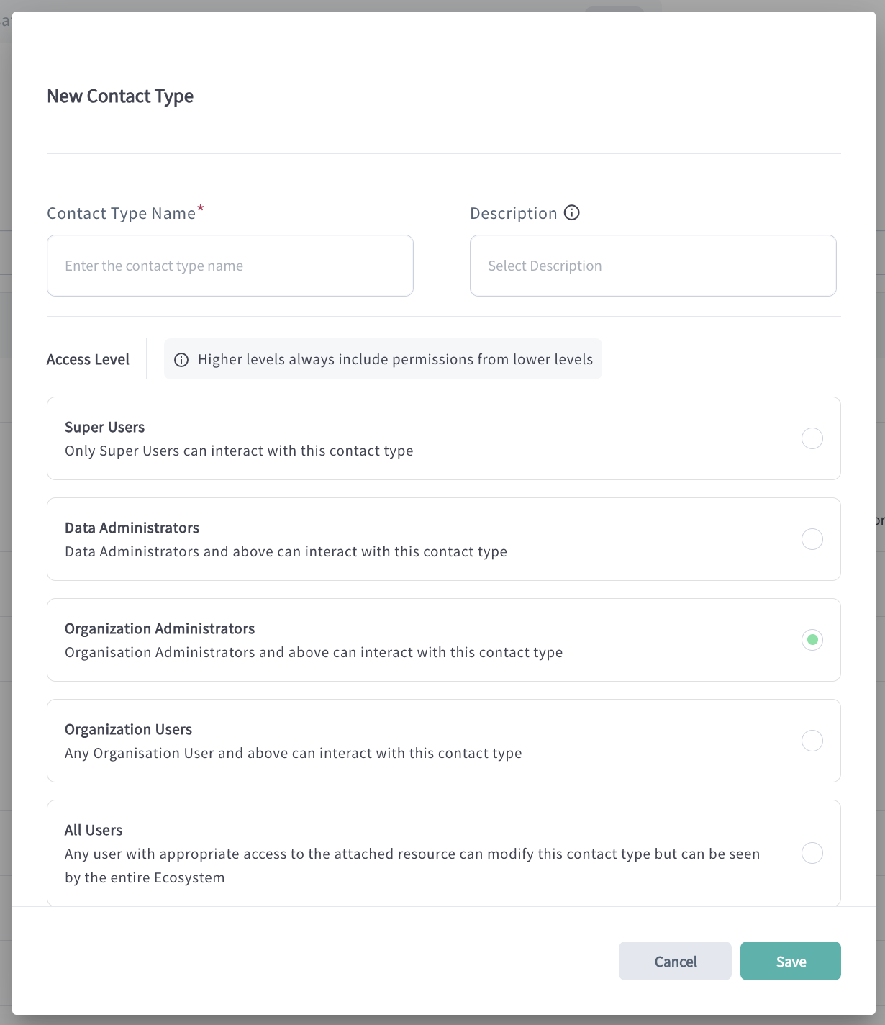Click the New Contact Type heading

120,96
